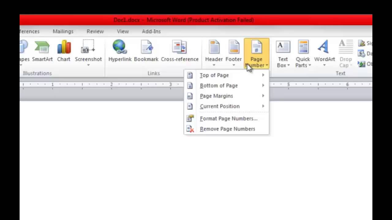This screenshot has height=220, width=392.
Task: Open WordArt dropdown arrow
Action: [324, 65]
